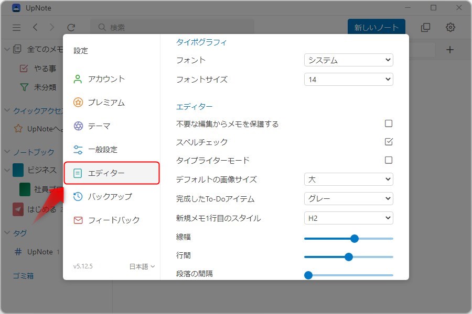
Task: Click the やる事 checkbox icon
Action: [x=24, y=68]
